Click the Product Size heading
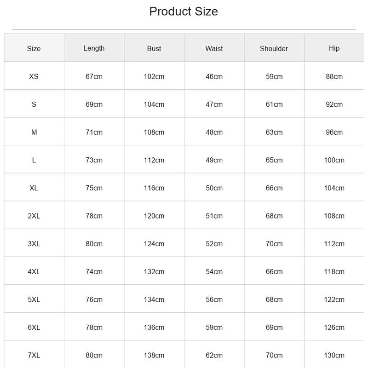Viewport: 368px width, 368px height. [184, 11]
